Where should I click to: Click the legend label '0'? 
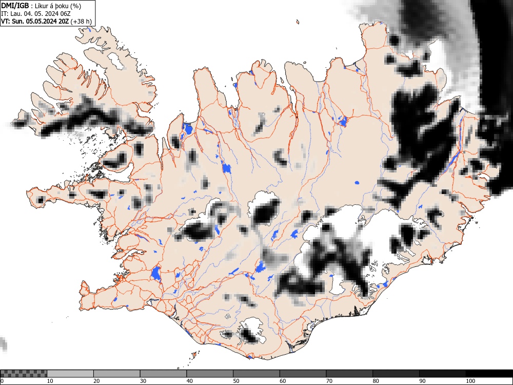[x=2, y=381]
